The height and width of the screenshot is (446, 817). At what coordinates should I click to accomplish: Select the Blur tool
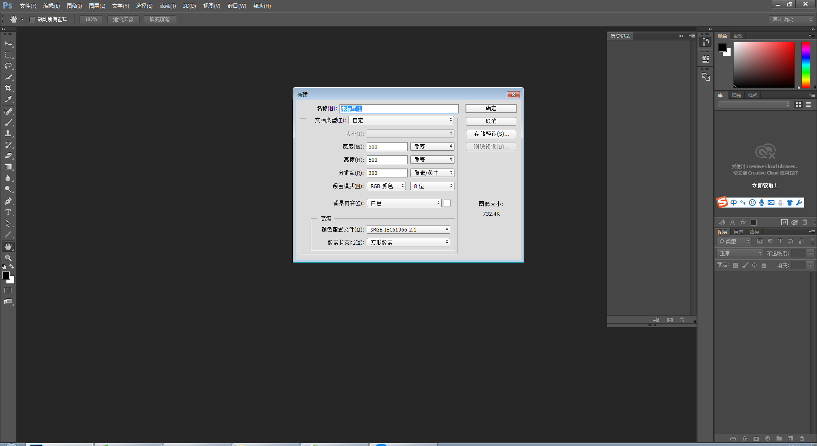point(8,178)
